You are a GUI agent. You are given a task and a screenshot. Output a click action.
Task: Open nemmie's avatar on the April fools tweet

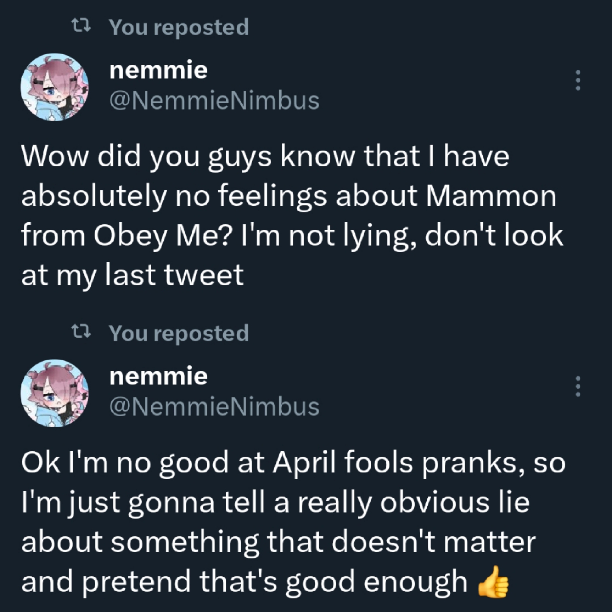(x=54, y=393)
